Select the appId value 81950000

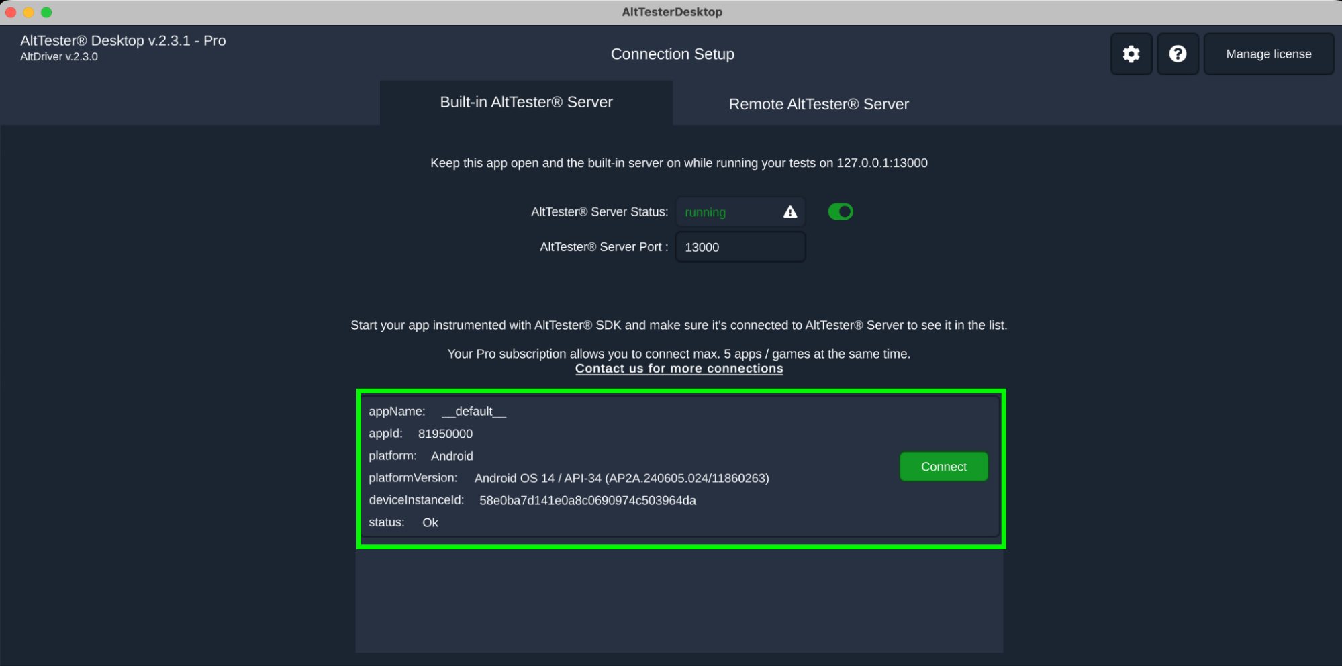pyautogui.click(x=445, y=434)
